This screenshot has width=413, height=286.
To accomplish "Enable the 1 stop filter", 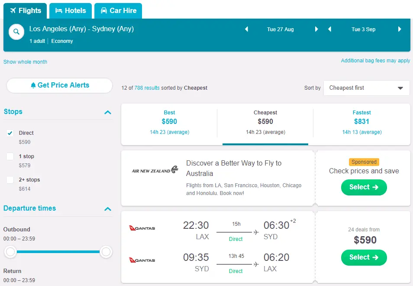I will coord(10,156).
